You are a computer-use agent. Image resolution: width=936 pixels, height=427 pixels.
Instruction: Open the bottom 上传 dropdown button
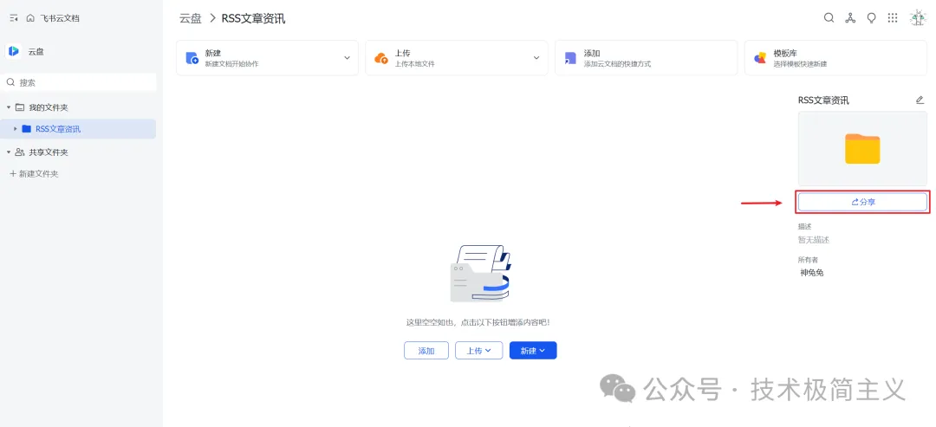478,351
